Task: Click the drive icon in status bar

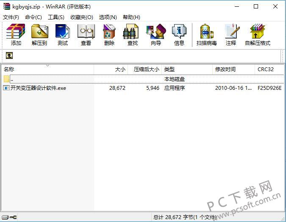Action: (5, 217)
